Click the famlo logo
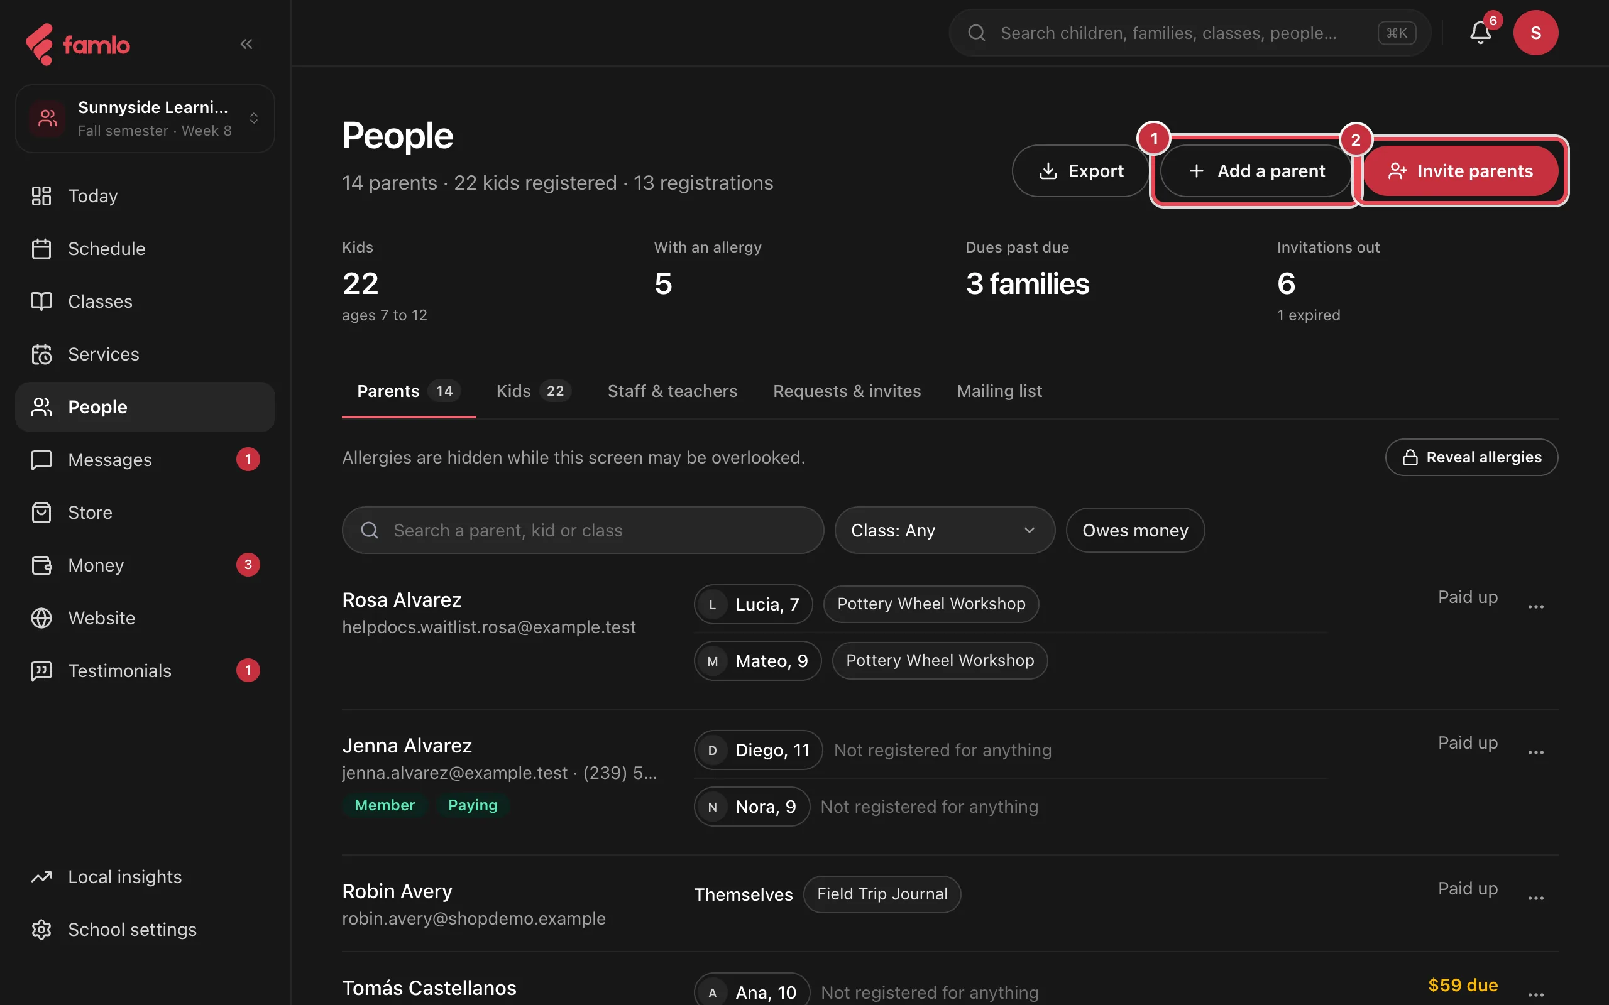 tap(78, 45)
